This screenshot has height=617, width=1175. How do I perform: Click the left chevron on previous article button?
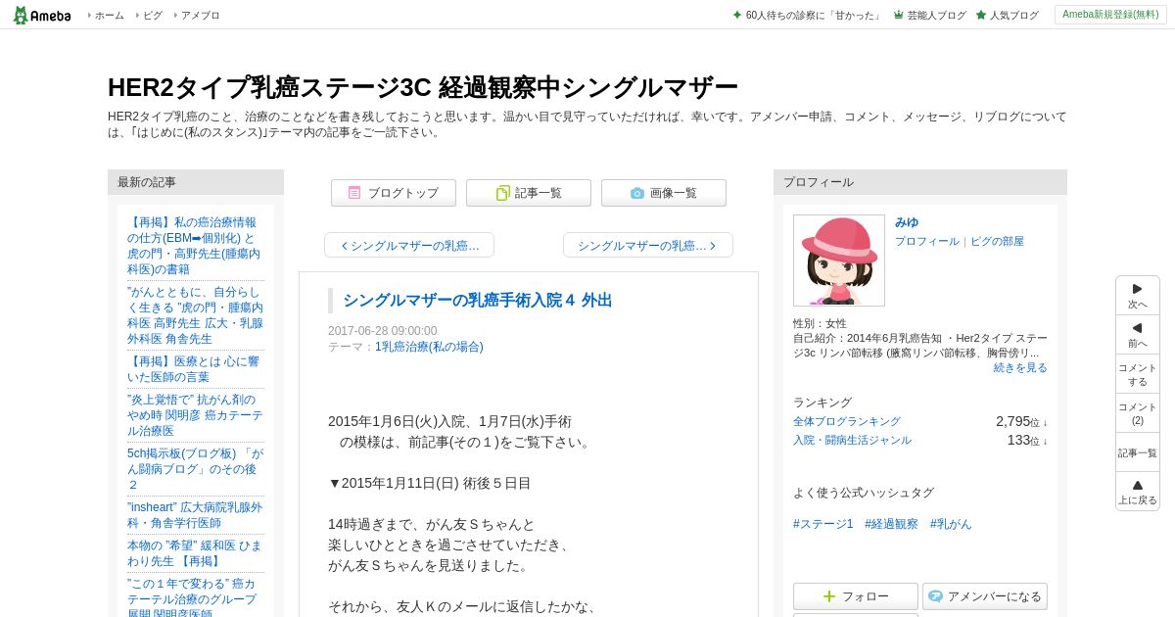(x=345, y=246)
